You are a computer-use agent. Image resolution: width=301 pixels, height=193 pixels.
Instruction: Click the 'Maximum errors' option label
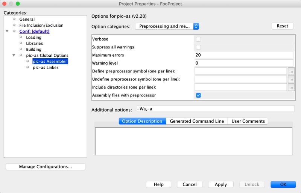pyautogui.click(x=108, y=55)
